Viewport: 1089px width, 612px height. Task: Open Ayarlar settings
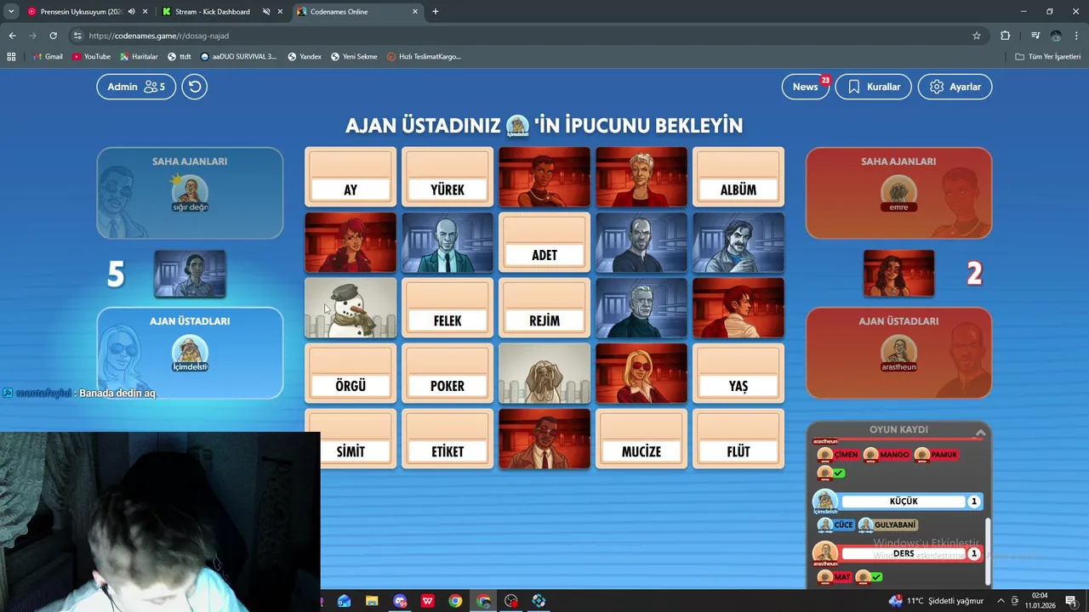point(955,87)
